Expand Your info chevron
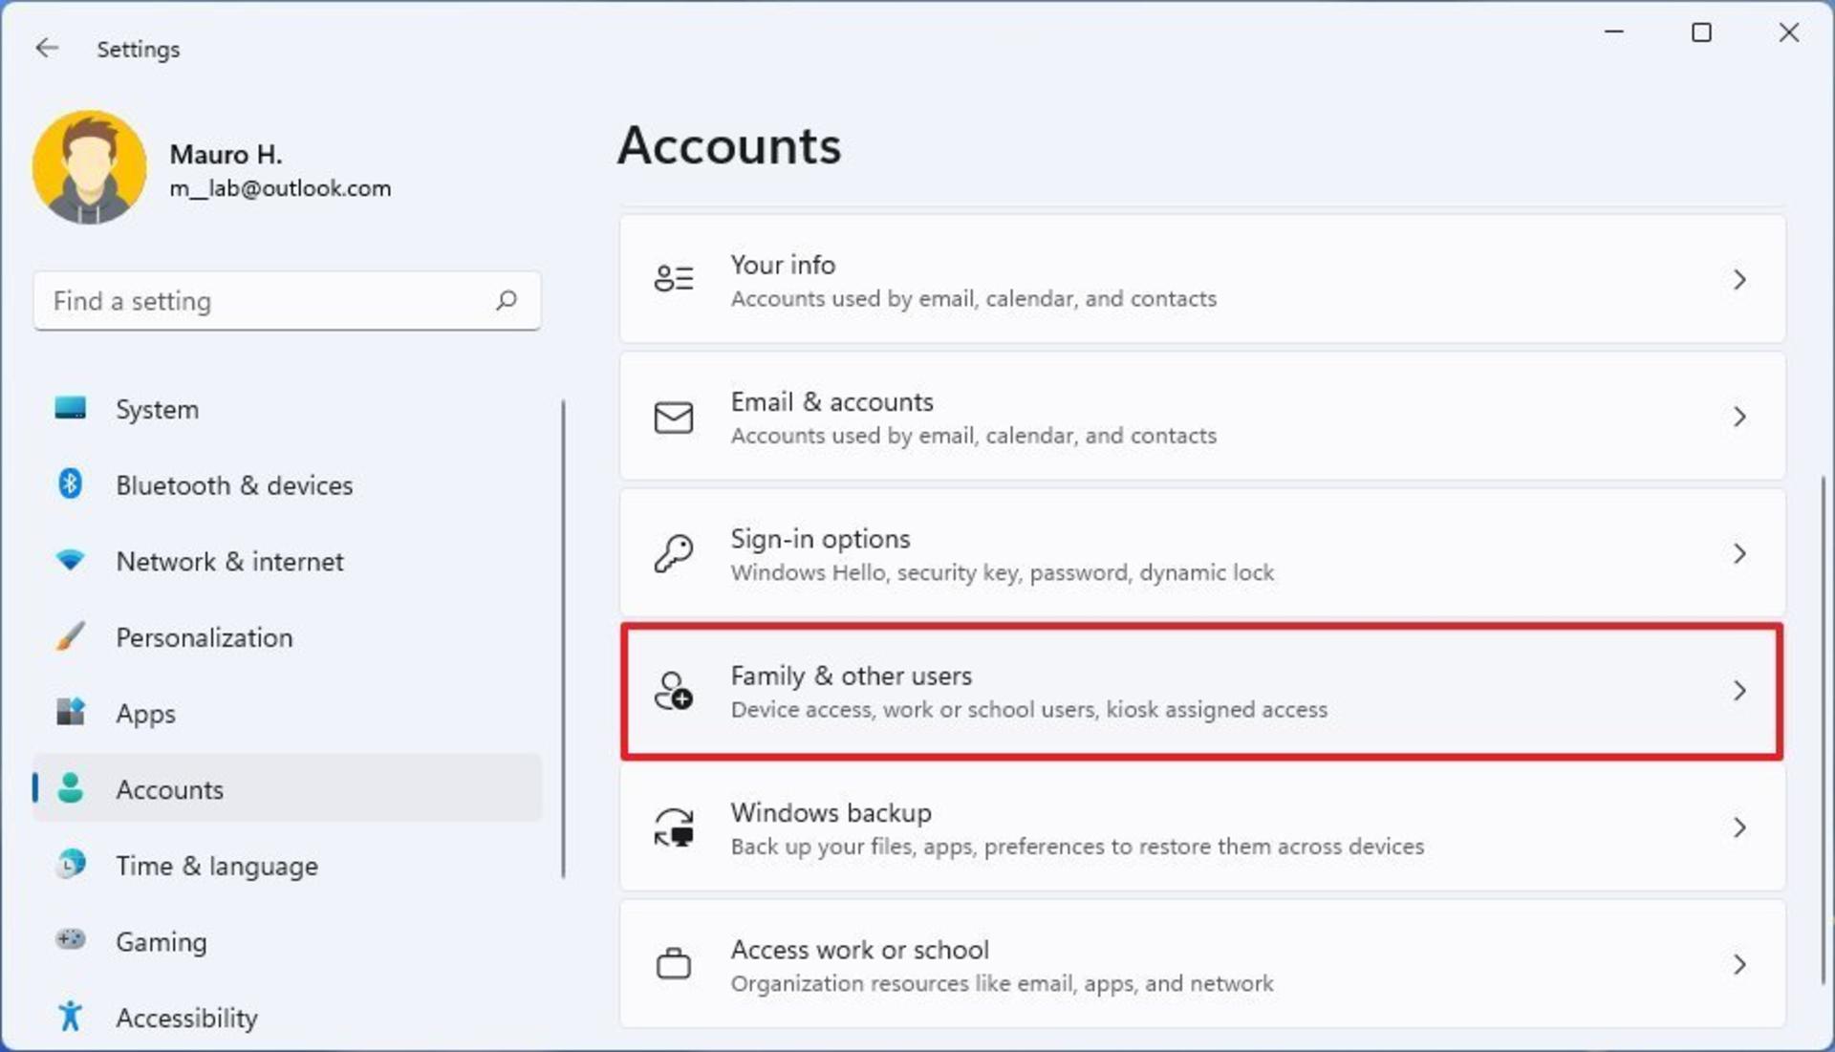Screen dimensions: 1835x1052 coord(1739,280)
